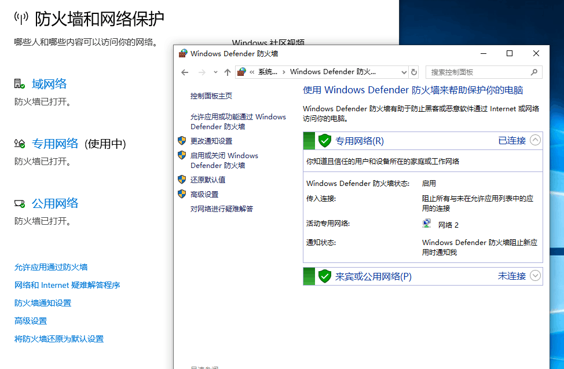Open 防火墙通知设置 link
This screenshot has width=564, height=369.
(x=43, y=303)
